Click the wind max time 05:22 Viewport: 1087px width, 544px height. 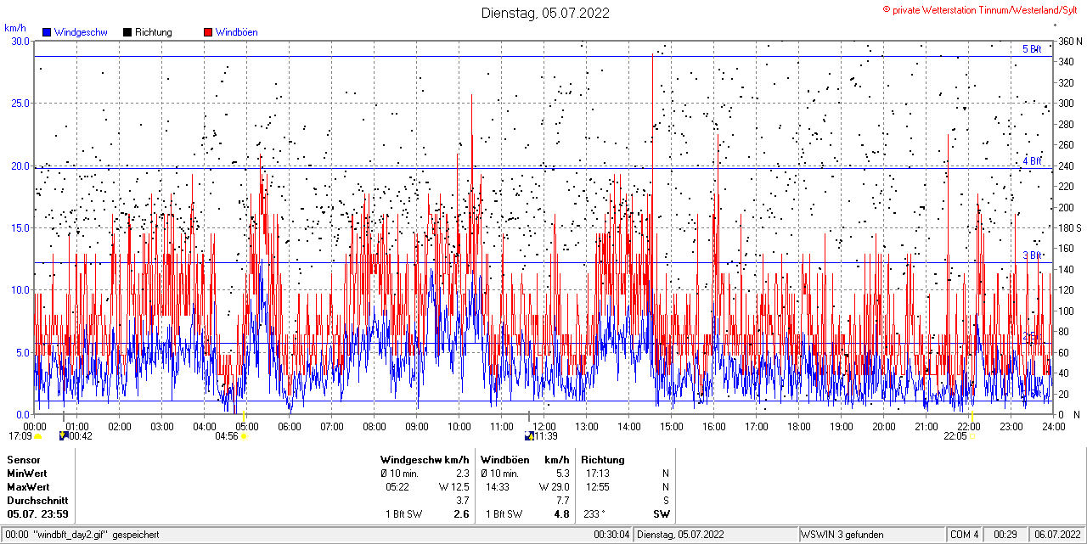pos(397,487)
